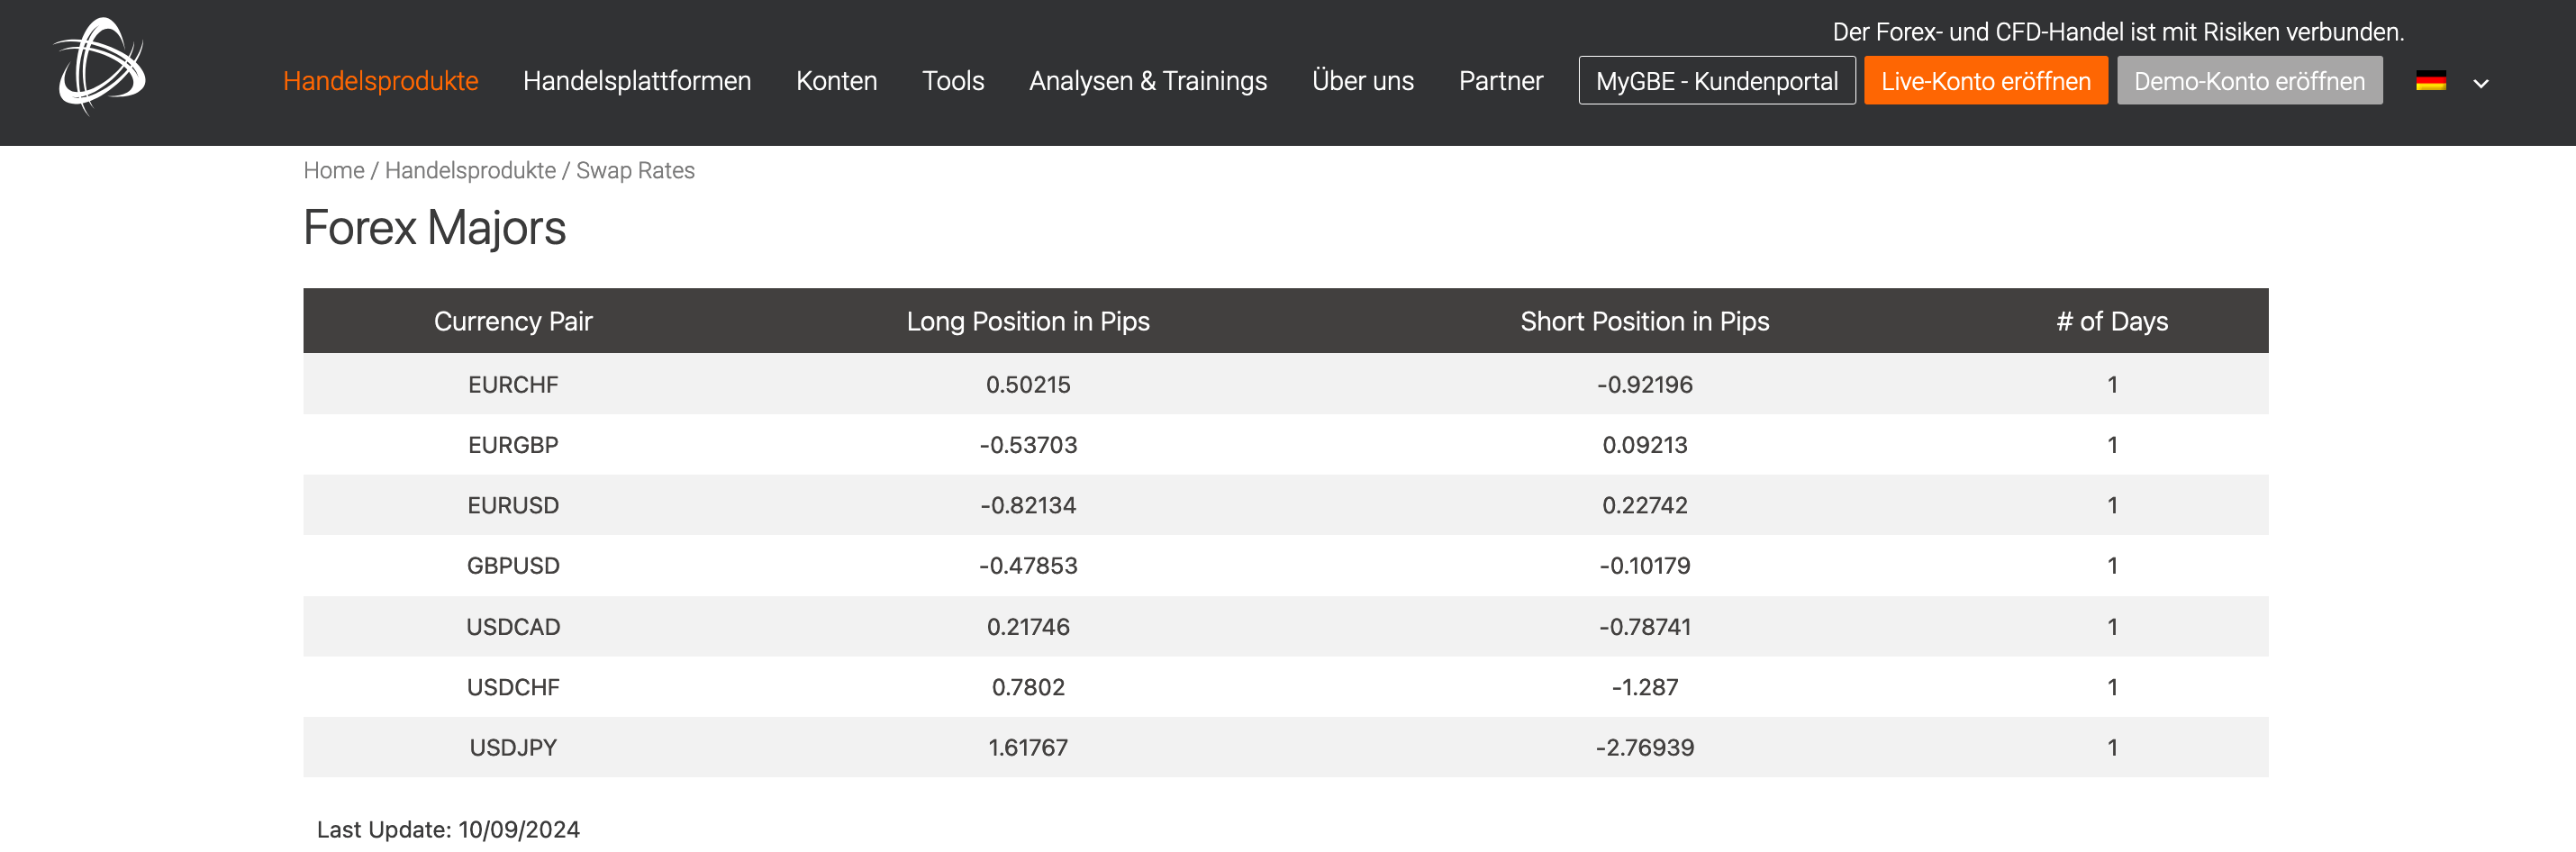The width and height of the screenshot is (2576, 852).
Task: Select the EURUSD cell
Action: point(513,506)
